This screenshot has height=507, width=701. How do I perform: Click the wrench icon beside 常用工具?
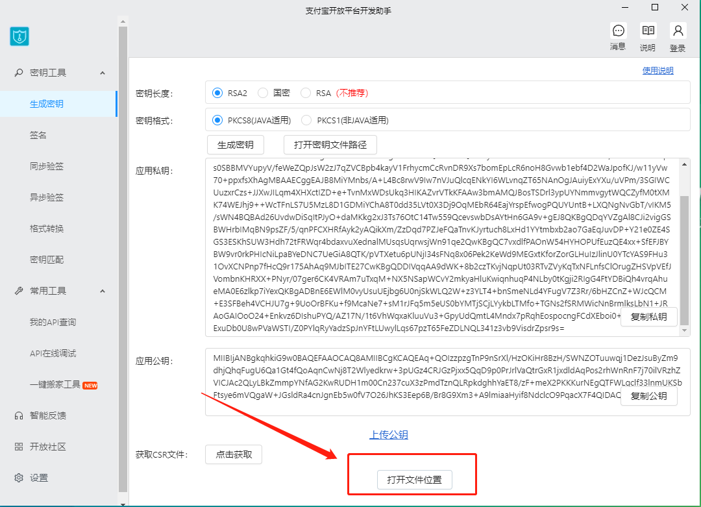click(19, 291)
